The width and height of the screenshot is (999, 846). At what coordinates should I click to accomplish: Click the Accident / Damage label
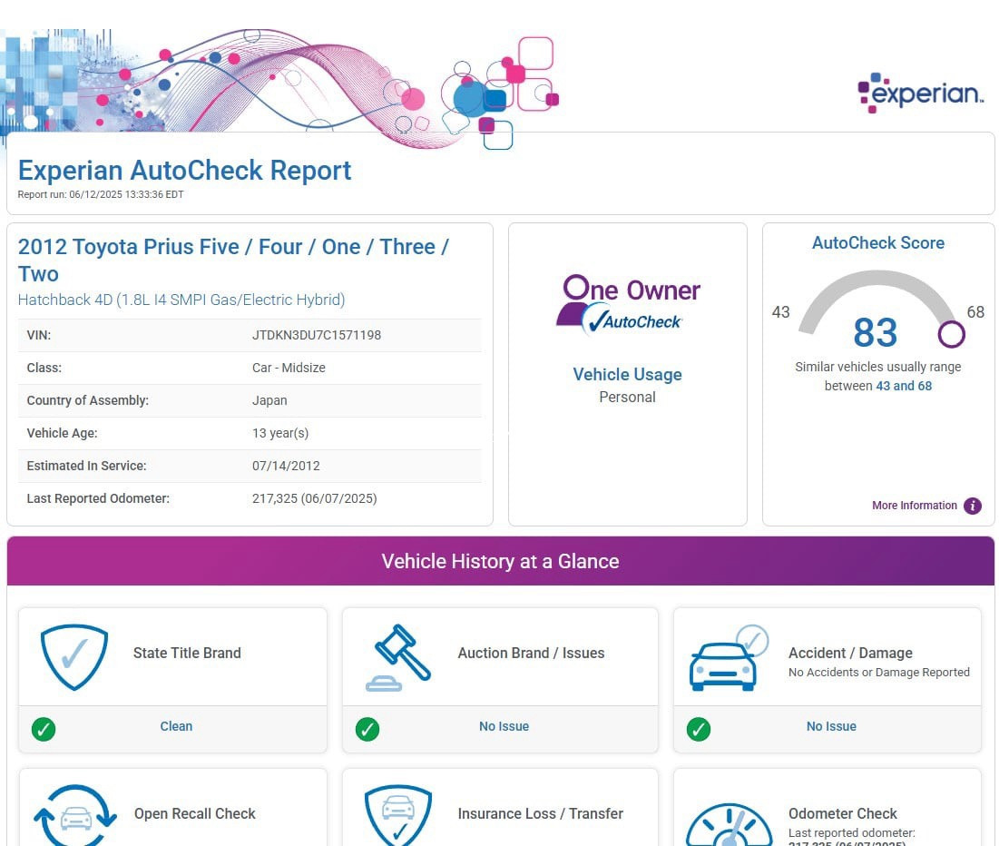coord(850,653)
